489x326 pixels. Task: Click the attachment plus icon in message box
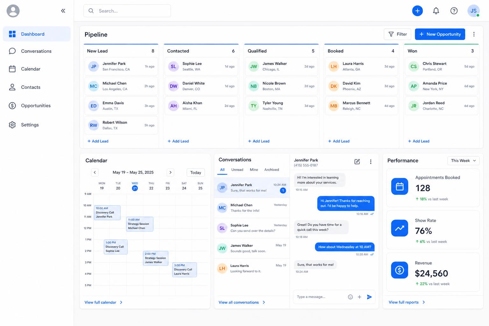pyautogui.click(x=359, y=297)
